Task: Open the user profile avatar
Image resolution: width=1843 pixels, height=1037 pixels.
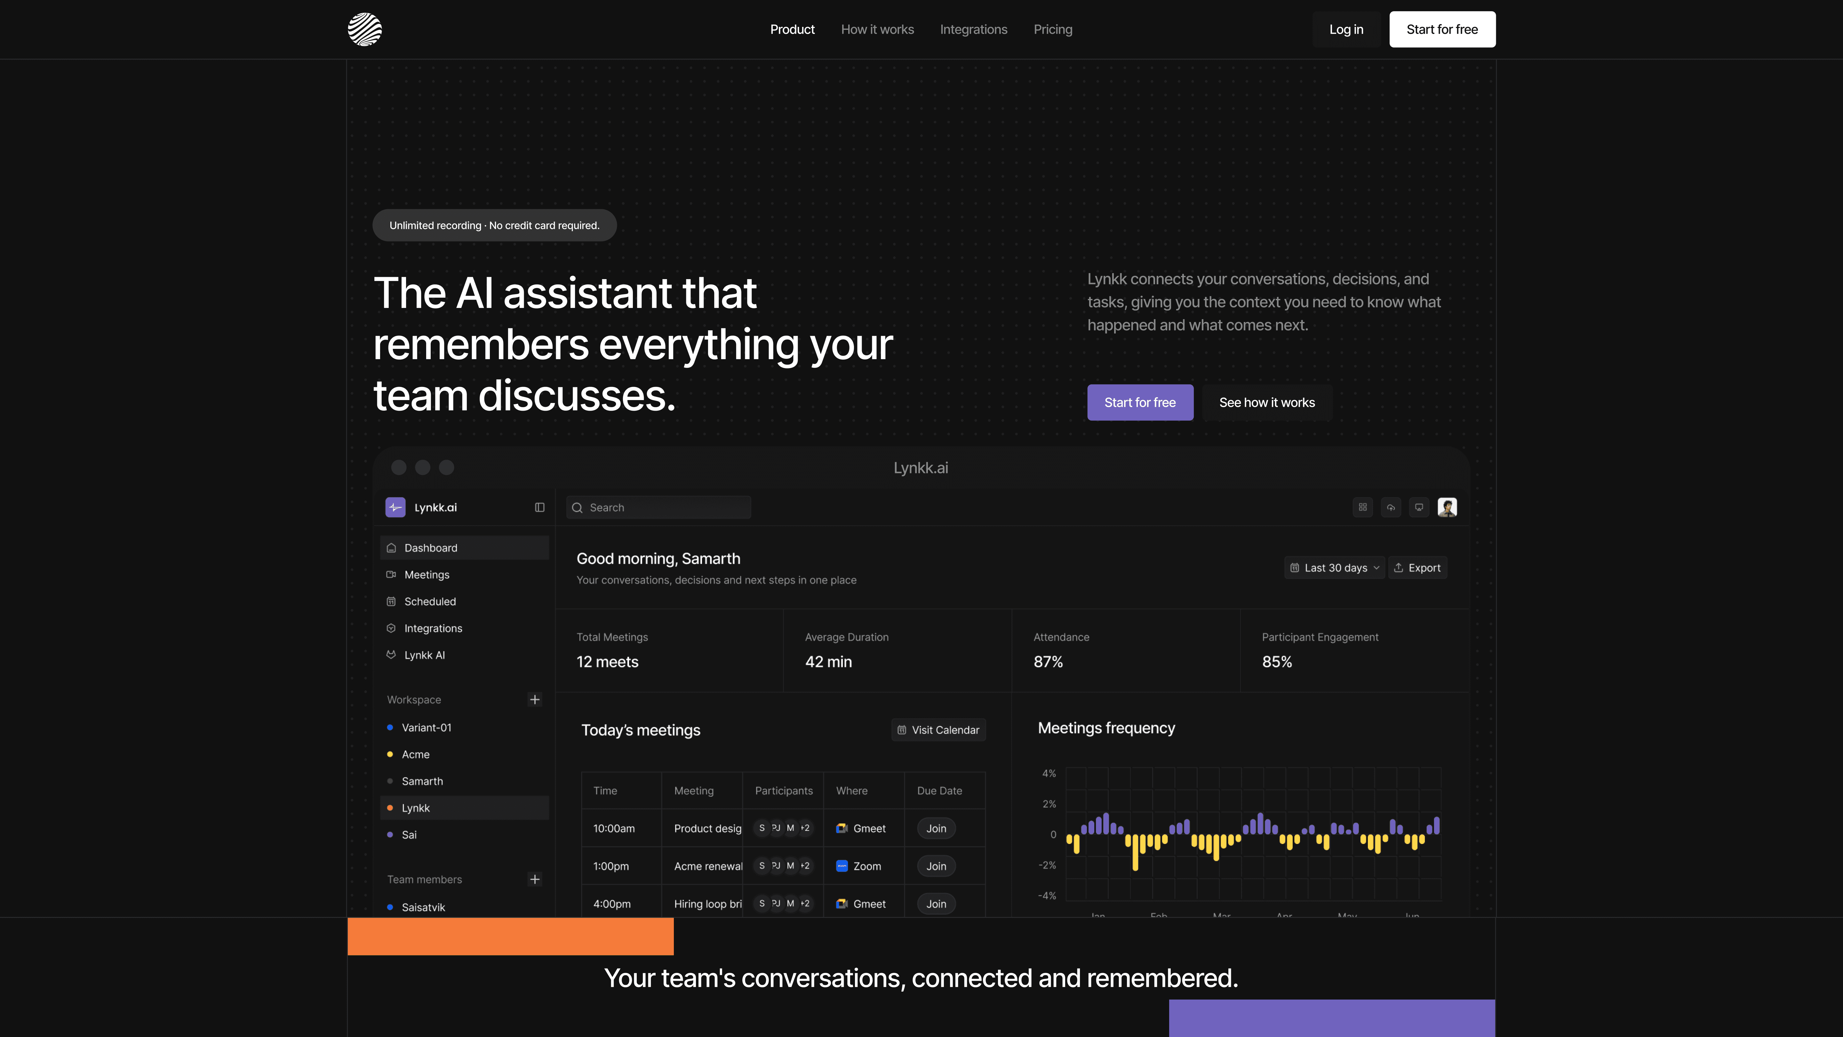Action: point(1447,507)
